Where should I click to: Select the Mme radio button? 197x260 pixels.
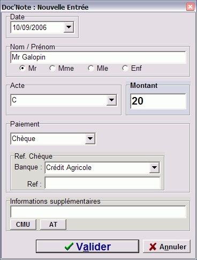point(52,68)
